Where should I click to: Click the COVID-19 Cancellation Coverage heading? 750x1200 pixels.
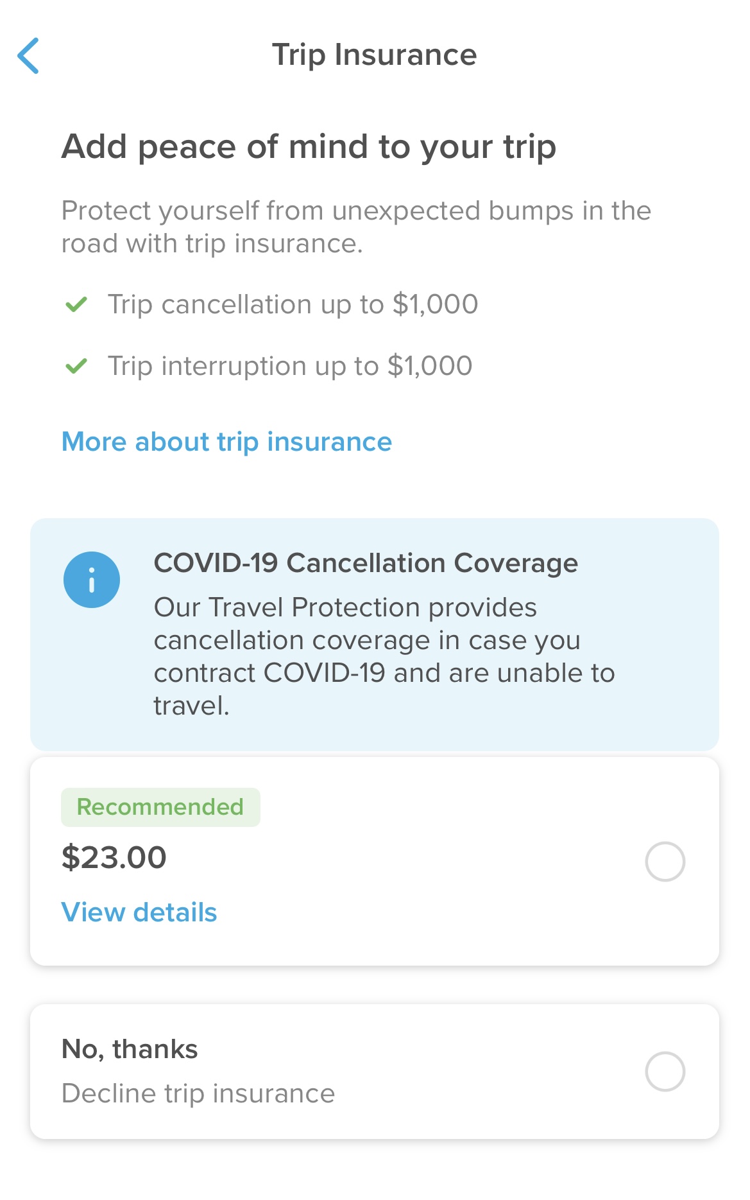tap(366, 563)
